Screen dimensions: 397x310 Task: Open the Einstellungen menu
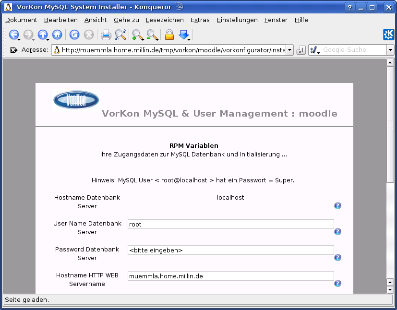tap(237, 20)
